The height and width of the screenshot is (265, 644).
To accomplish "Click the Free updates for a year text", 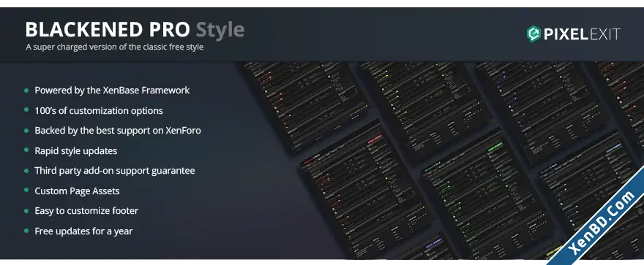I will click(x=83, y=231).
